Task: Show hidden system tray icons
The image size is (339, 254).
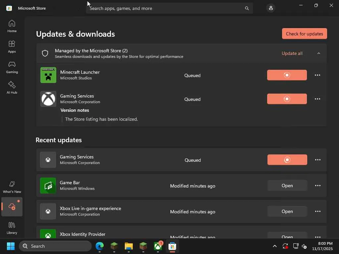Action: pos(274,246)
